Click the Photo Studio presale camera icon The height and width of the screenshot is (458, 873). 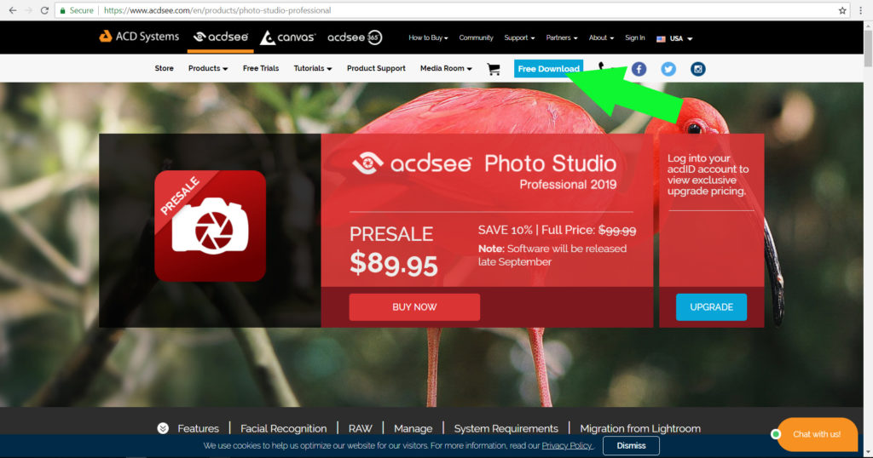[x=210, y=226]
